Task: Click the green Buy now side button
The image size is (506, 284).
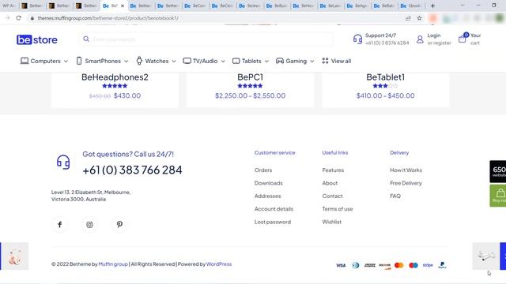Action: pos(498,196)
